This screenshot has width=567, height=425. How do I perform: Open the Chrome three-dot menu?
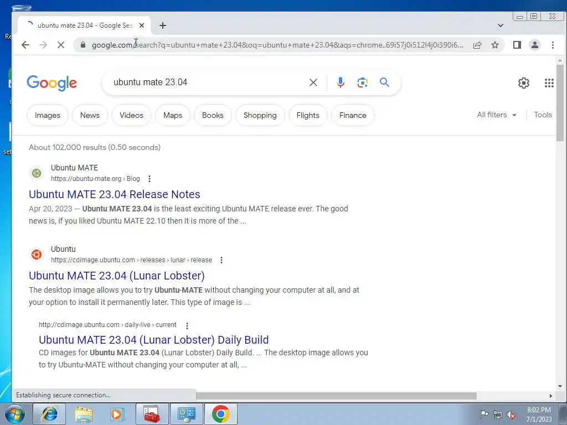click(x=553, y=45)
